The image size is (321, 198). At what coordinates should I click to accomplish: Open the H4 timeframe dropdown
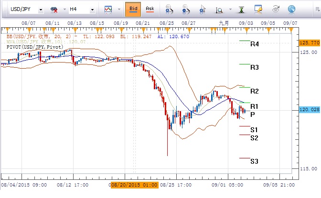[92, 10]
